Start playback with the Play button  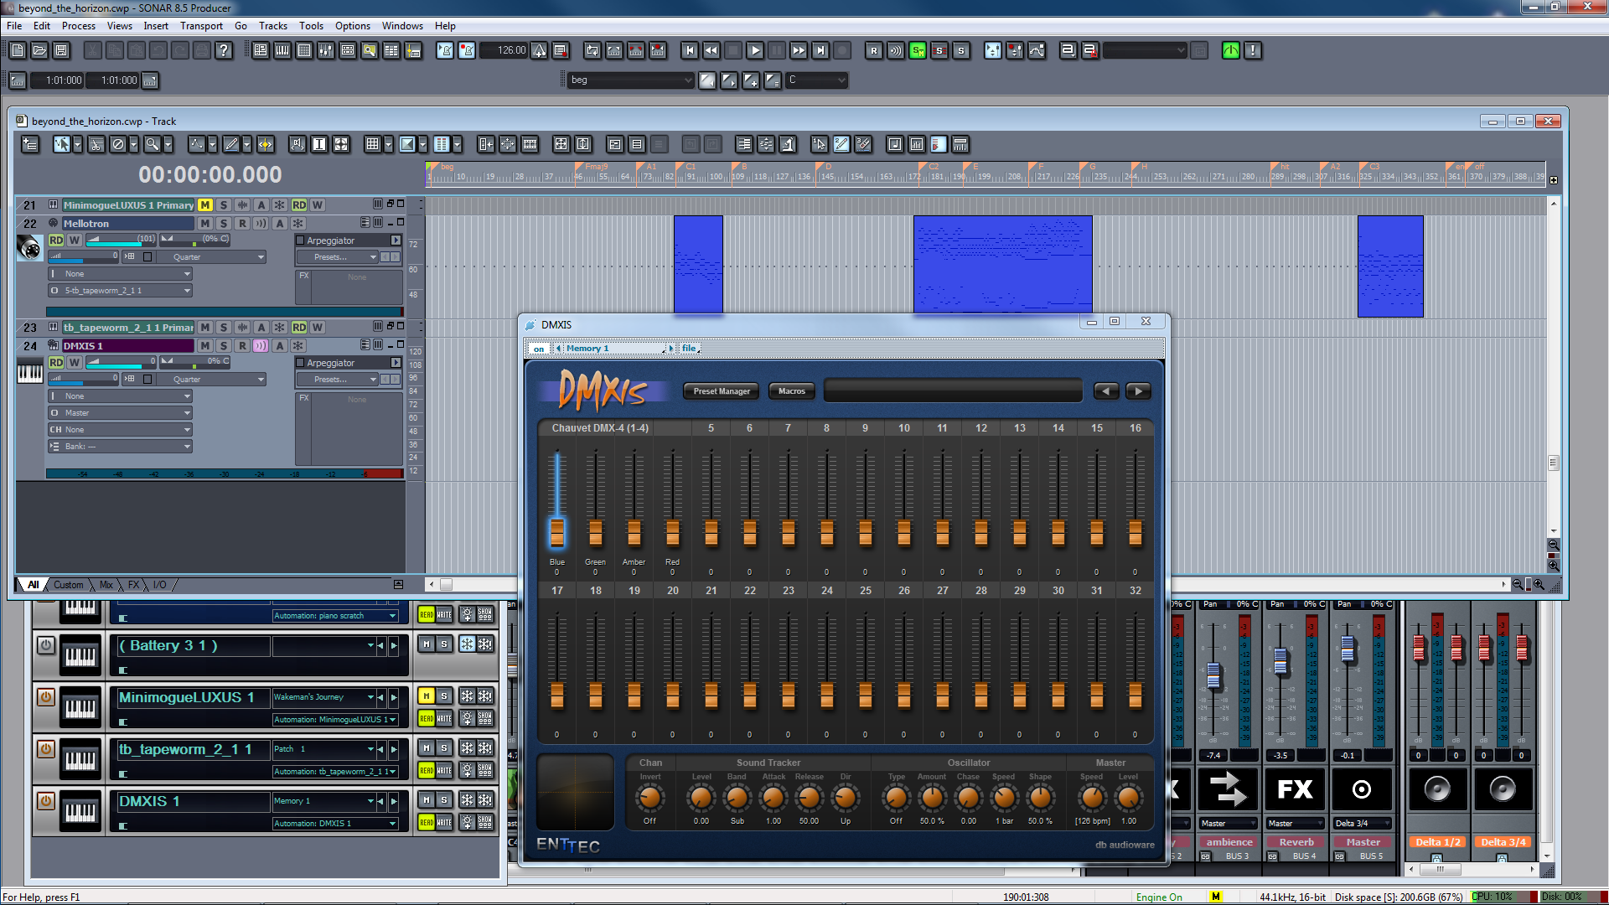click(x=755, y=51)
